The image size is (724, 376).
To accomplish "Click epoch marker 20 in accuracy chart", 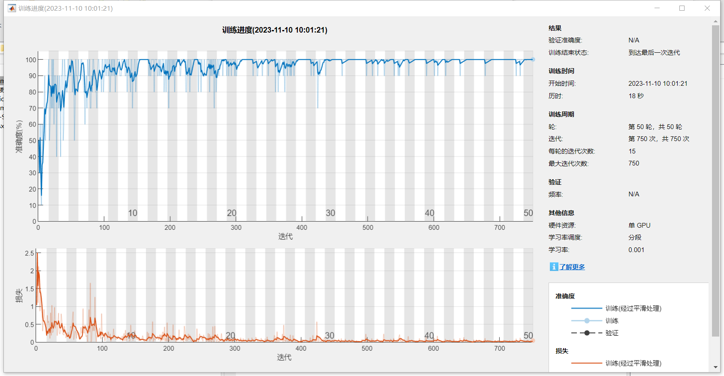I will point(232,213).
